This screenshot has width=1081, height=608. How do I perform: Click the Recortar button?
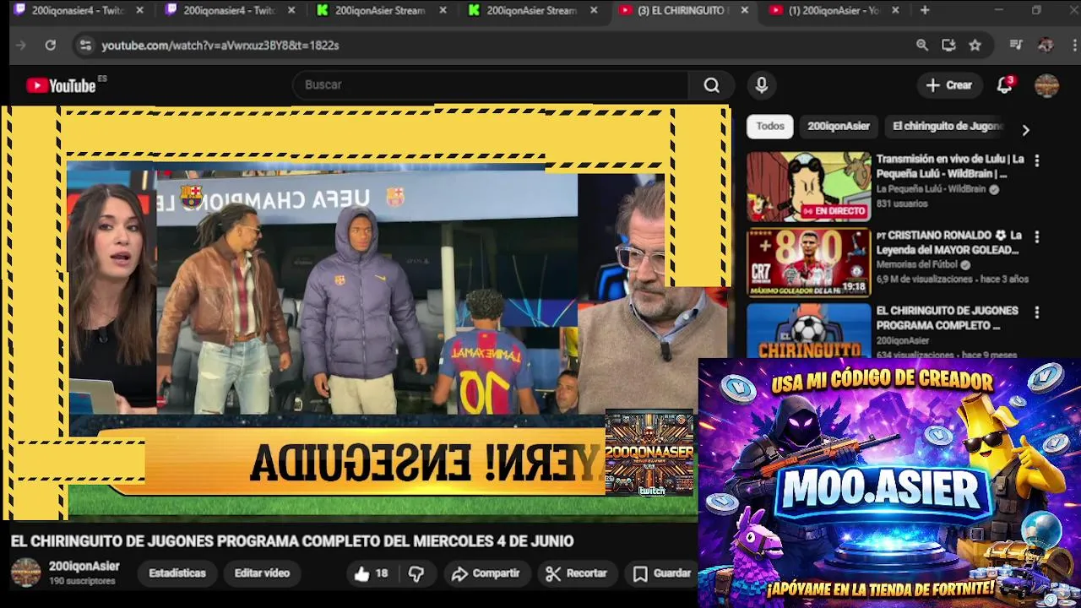pyautogui.click(x=576, y=573)
